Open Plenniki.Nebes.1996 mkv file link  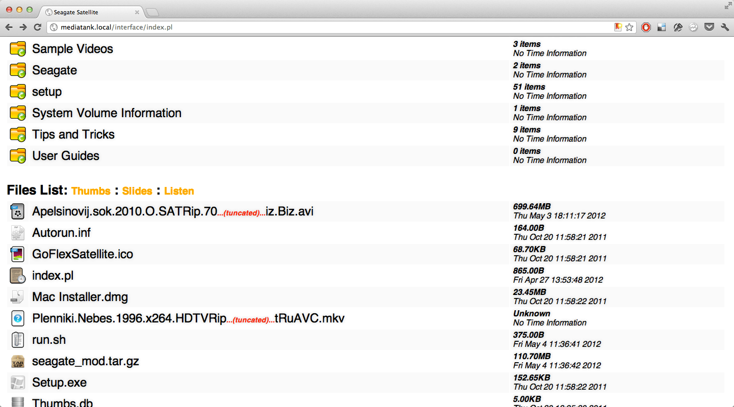coord(188,318)
